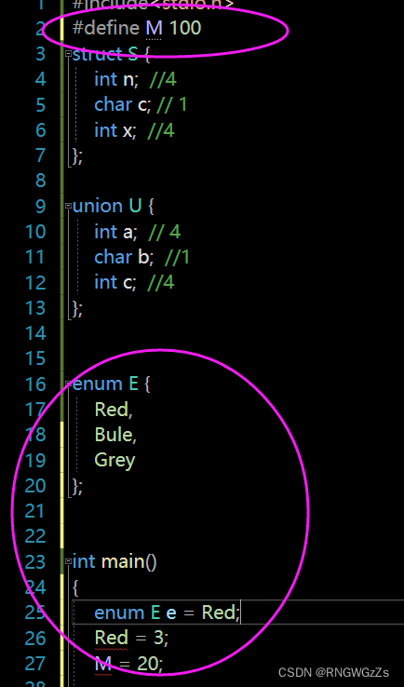Image resolution: width=404 pixels, height=687 pixels.
Task: Click the '//4' comment after int n
Action: point(163,79)
